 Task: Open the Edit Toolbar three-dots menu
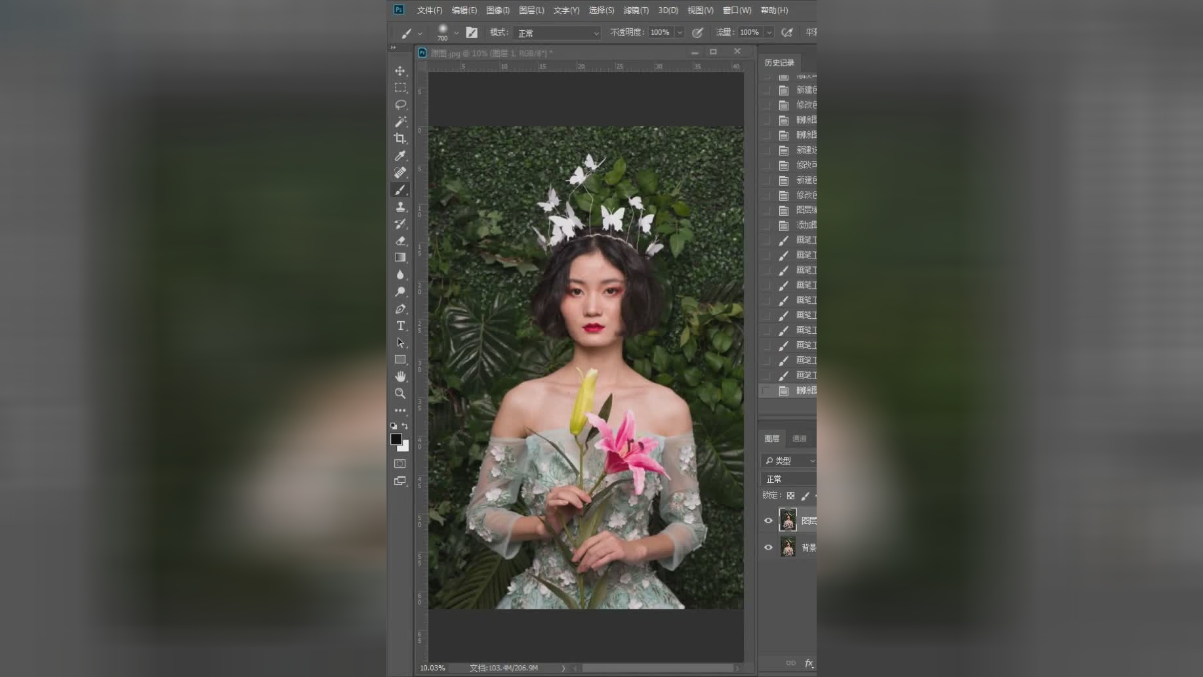400,411
